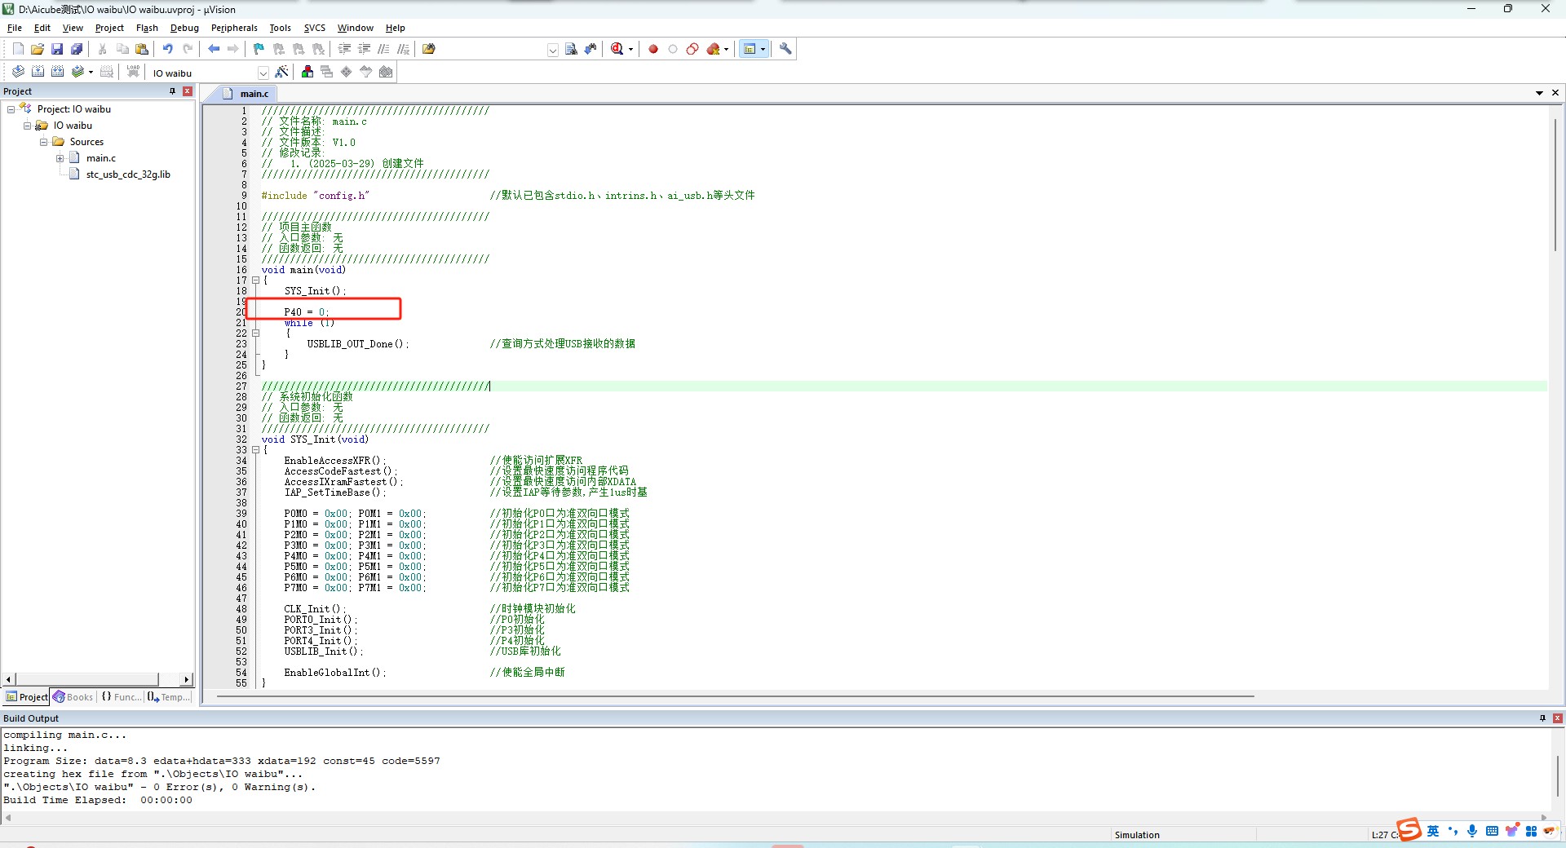Image resolution: width=1566 pixels, height=848 pixels.
Task: Open the SVCS menu
Action: [x=315, y=28]
